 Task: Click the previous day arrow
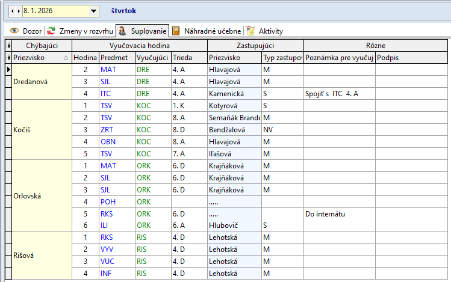pos(12,11)
